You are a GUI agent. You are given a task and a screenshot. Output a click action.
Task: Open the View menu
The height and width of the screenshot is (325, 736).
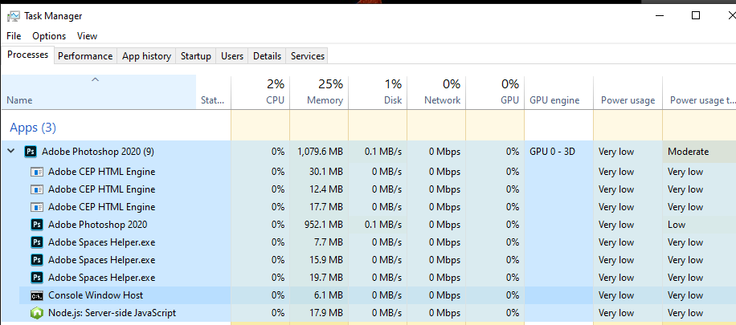[x=87, y=36]
